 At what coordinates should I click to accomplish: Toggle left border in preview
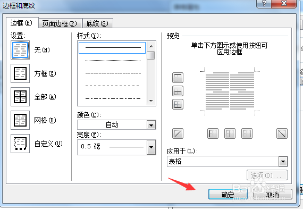tap(213, 133)
